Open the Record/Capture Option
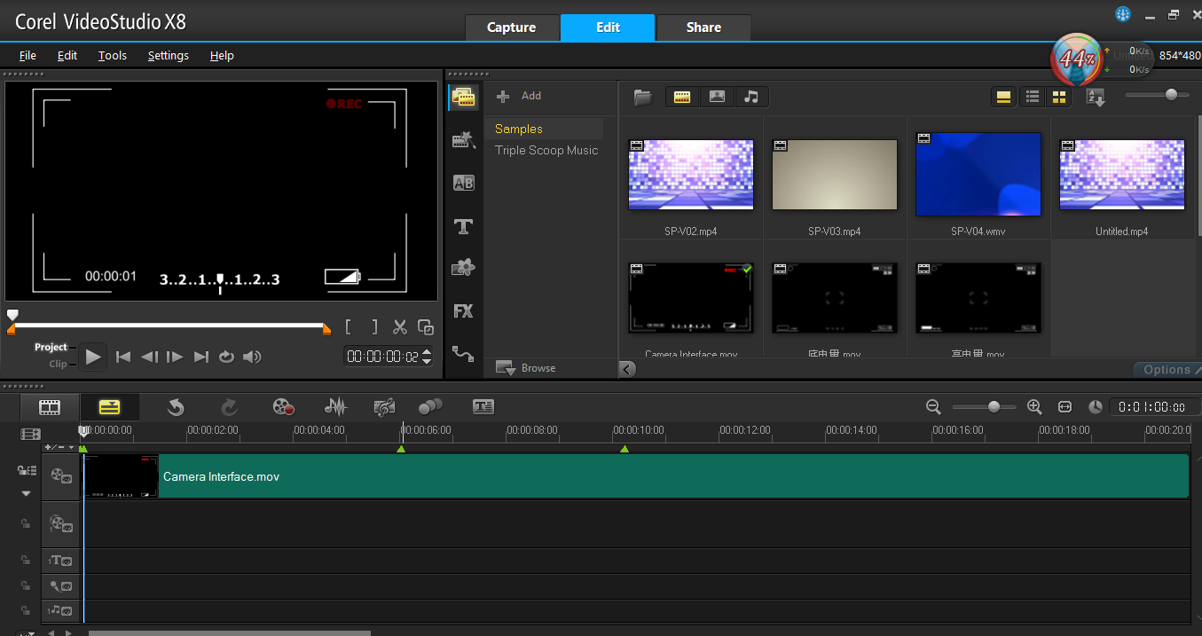Screen dimensions: 1202x636 (283, 407)
